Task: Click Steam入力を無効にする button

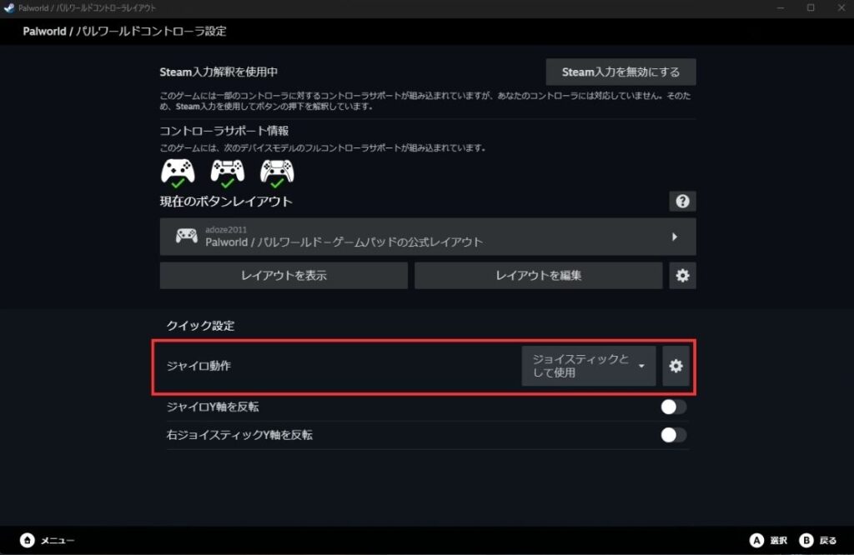Action: 620,72
